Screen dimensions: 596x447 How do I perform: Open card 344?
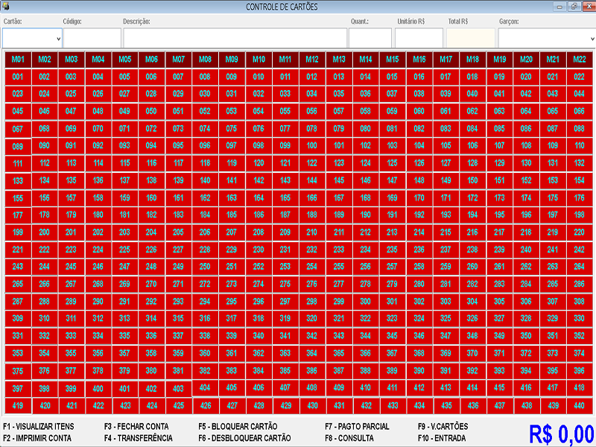pos(366,336)
